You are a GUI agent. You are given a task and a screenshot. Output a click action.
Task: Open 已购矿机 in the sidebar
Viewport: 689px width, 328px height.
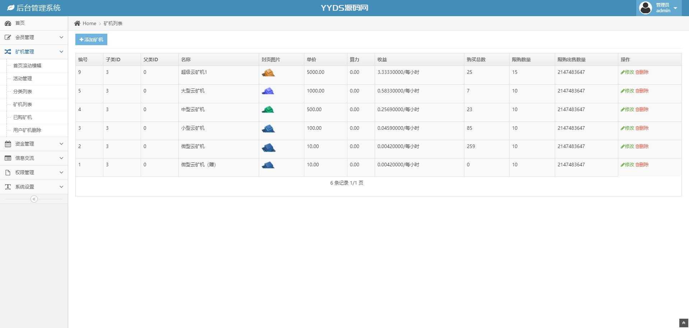[23, 117]
